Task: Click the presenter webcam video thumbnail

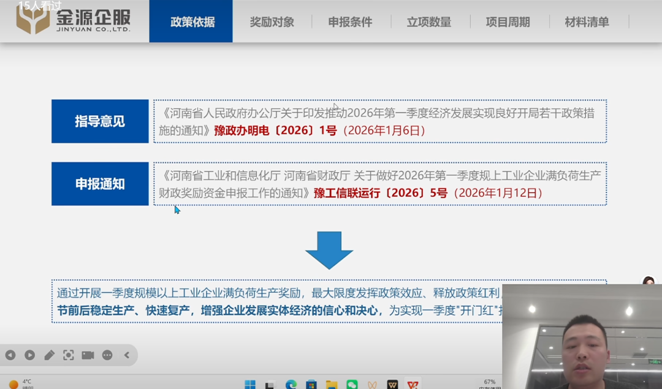Action: pyautogui.click(x=582, y=336)
